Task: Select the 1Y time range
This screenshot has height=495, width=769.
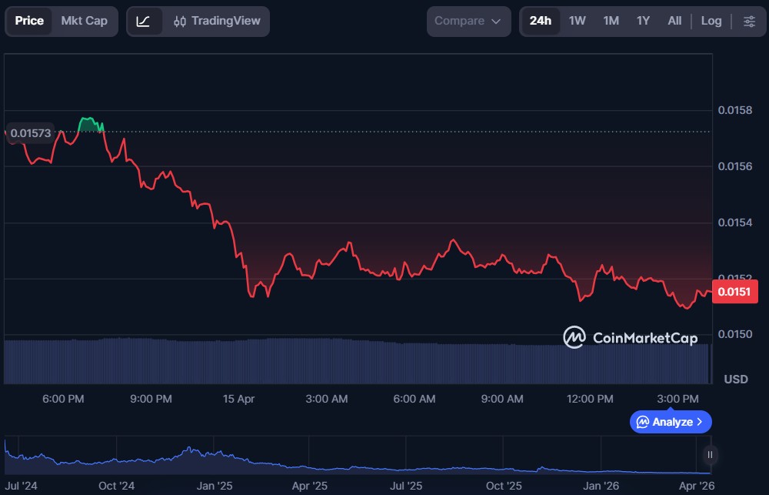Action: click(x=643, y=21)
